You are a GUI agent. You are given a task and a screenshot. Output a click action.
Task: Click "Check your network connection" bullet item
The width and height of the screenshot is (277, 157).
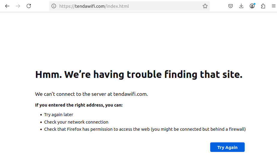pos(76,122)
